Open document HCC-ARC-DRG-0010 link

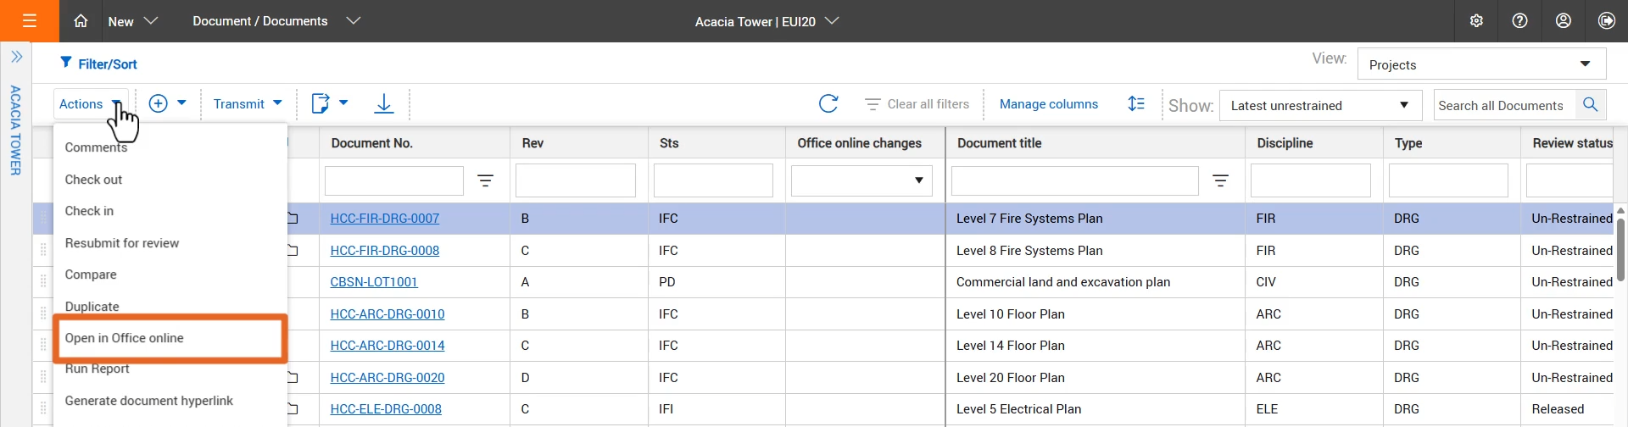(387, 314)
